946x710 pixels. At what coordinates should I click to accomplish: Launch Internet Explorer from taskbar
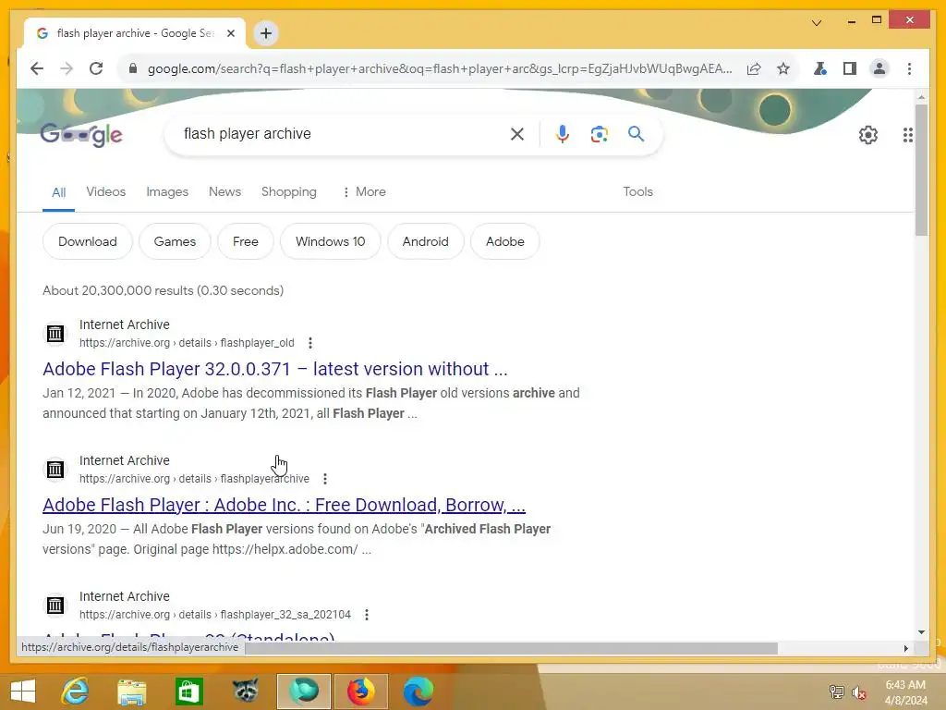click(x=76, y=692)
